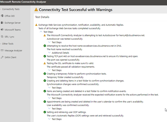Expand Test Steps under user OOF settings
The height and width of the screenshot is (122, 167).
tap(50, 119)
